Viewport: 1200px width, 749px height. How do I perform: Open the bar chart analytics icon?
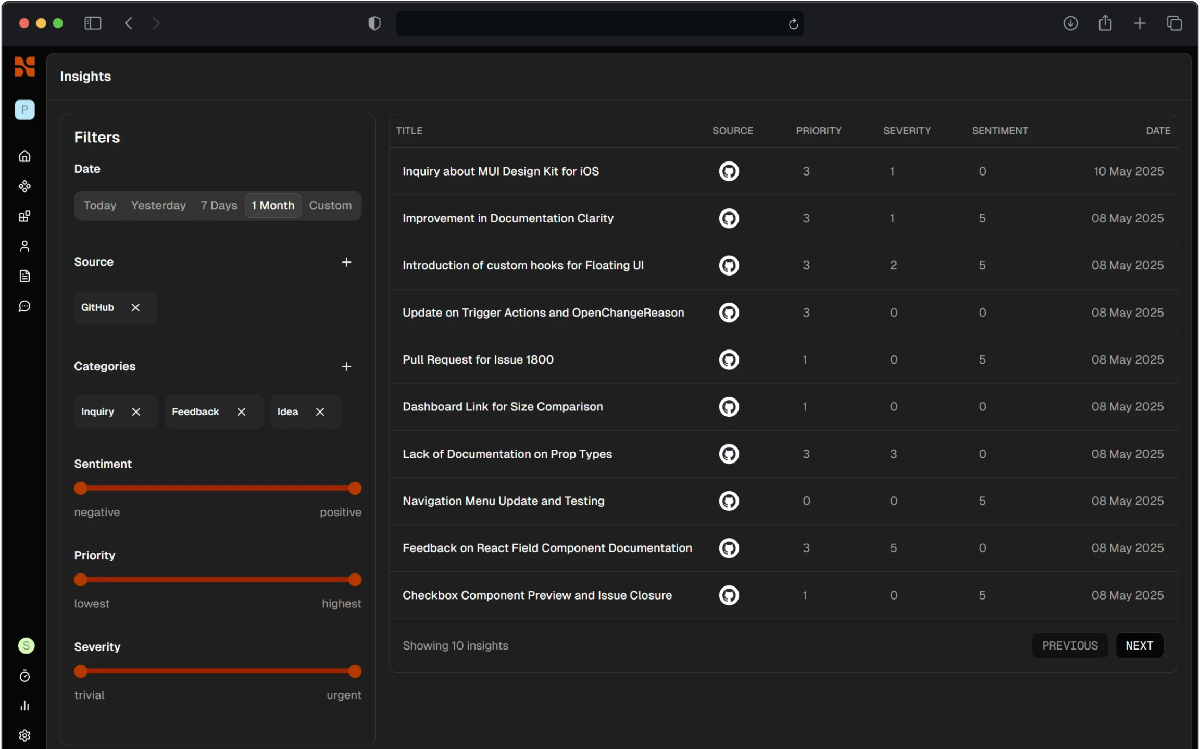click(24, 706)
